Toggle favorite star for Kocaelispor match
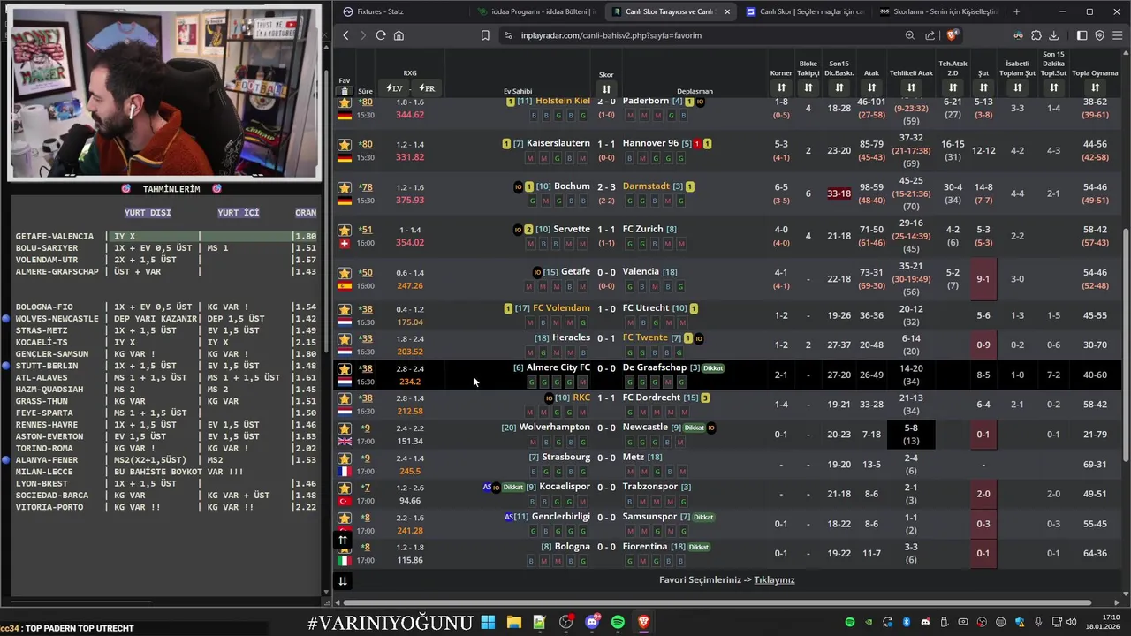The image size is (1131, 636). tap(345, 488)
